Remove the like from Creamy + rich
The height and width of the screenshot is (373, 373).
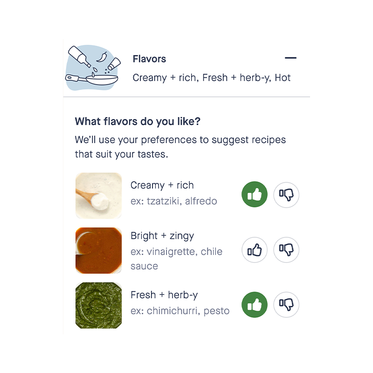tap(255, 195)
